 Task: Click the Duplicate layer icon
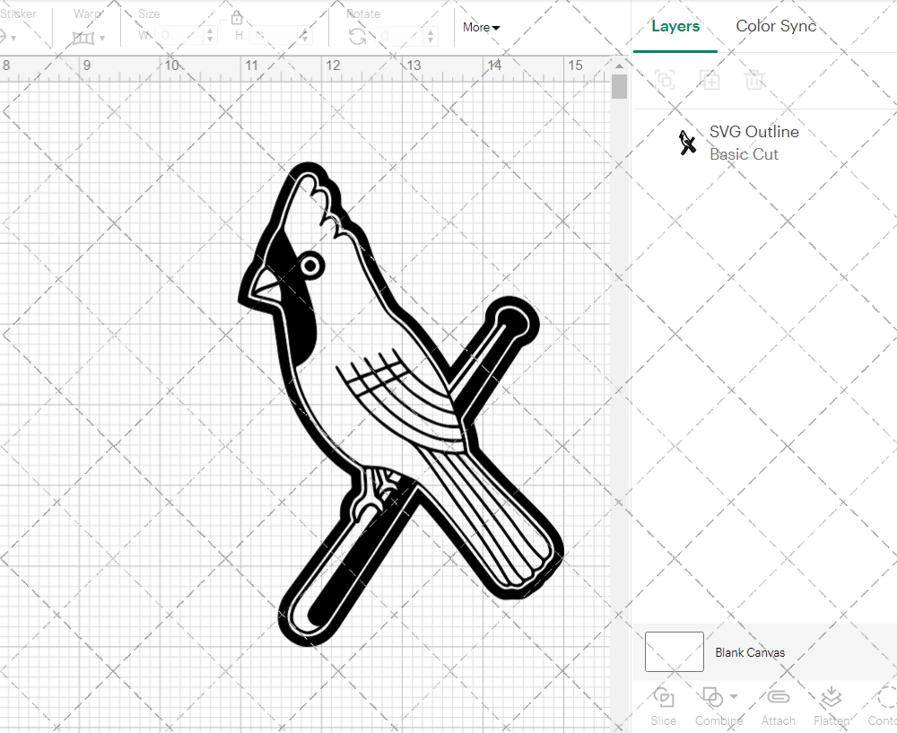[x=710, y=80]
